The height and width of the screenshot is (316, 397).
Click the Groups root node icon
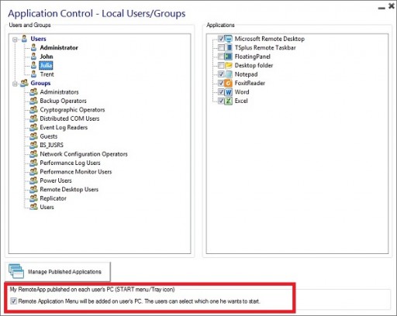24,83
